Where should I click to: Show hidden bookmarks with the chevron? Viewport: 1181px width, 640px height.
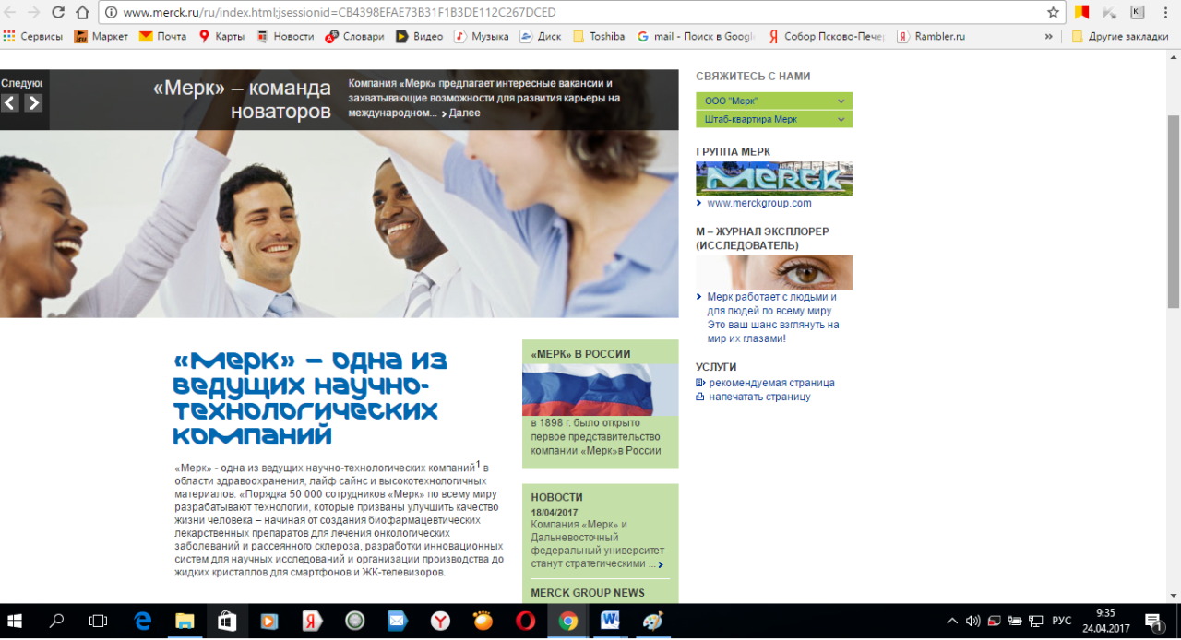[x=1048, y=37]
